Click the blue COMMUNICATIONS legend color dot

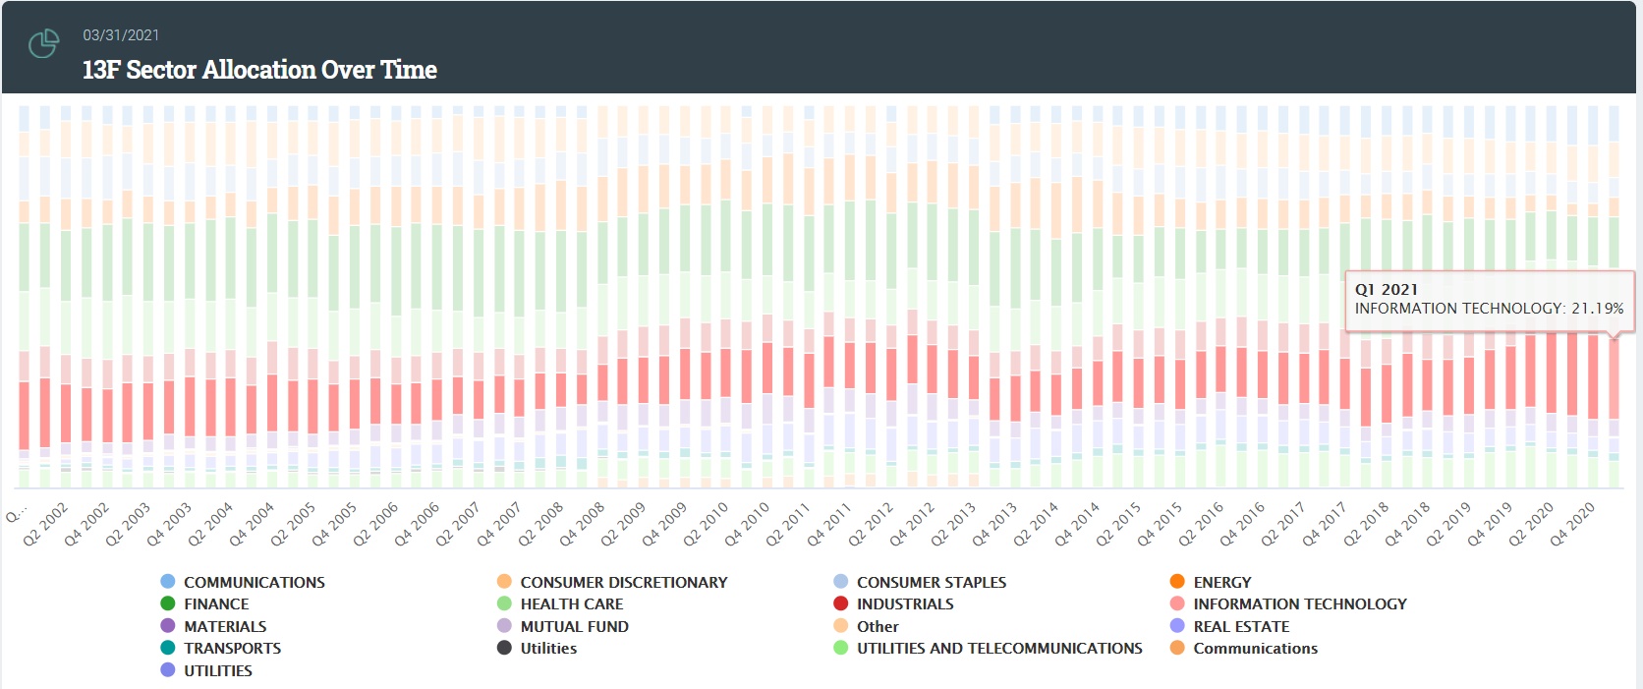point(168,581)
